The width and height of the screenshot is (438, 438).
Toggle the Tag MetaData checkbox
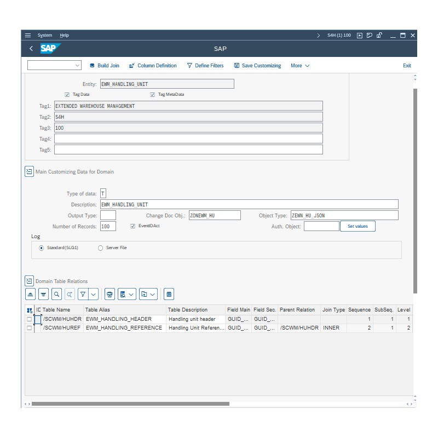(x=152, y=95)
